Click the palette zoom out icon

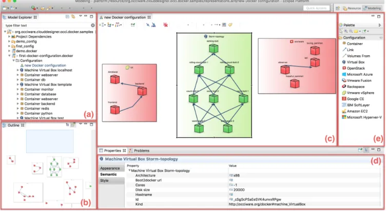click(351, 31)
